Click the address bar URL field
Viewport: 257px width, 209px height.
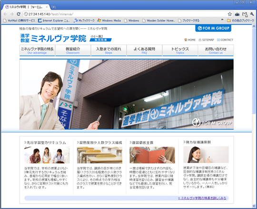[125, 14]
